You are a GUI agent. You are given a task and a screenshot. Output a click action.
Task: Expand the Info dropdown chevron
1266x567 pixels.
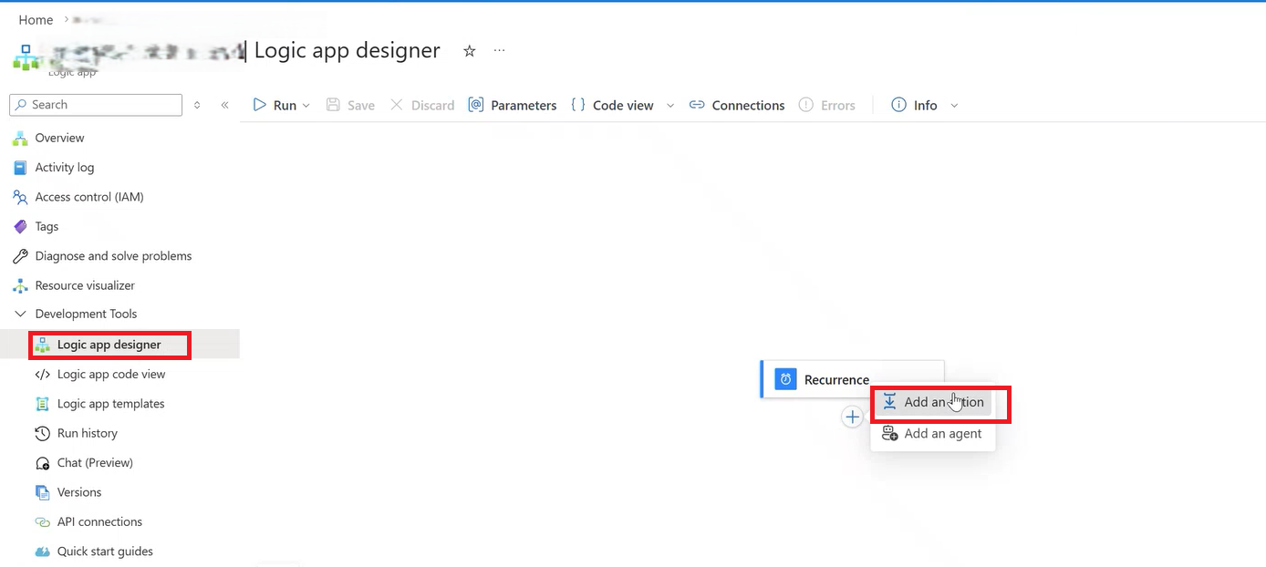coord(955,106)
